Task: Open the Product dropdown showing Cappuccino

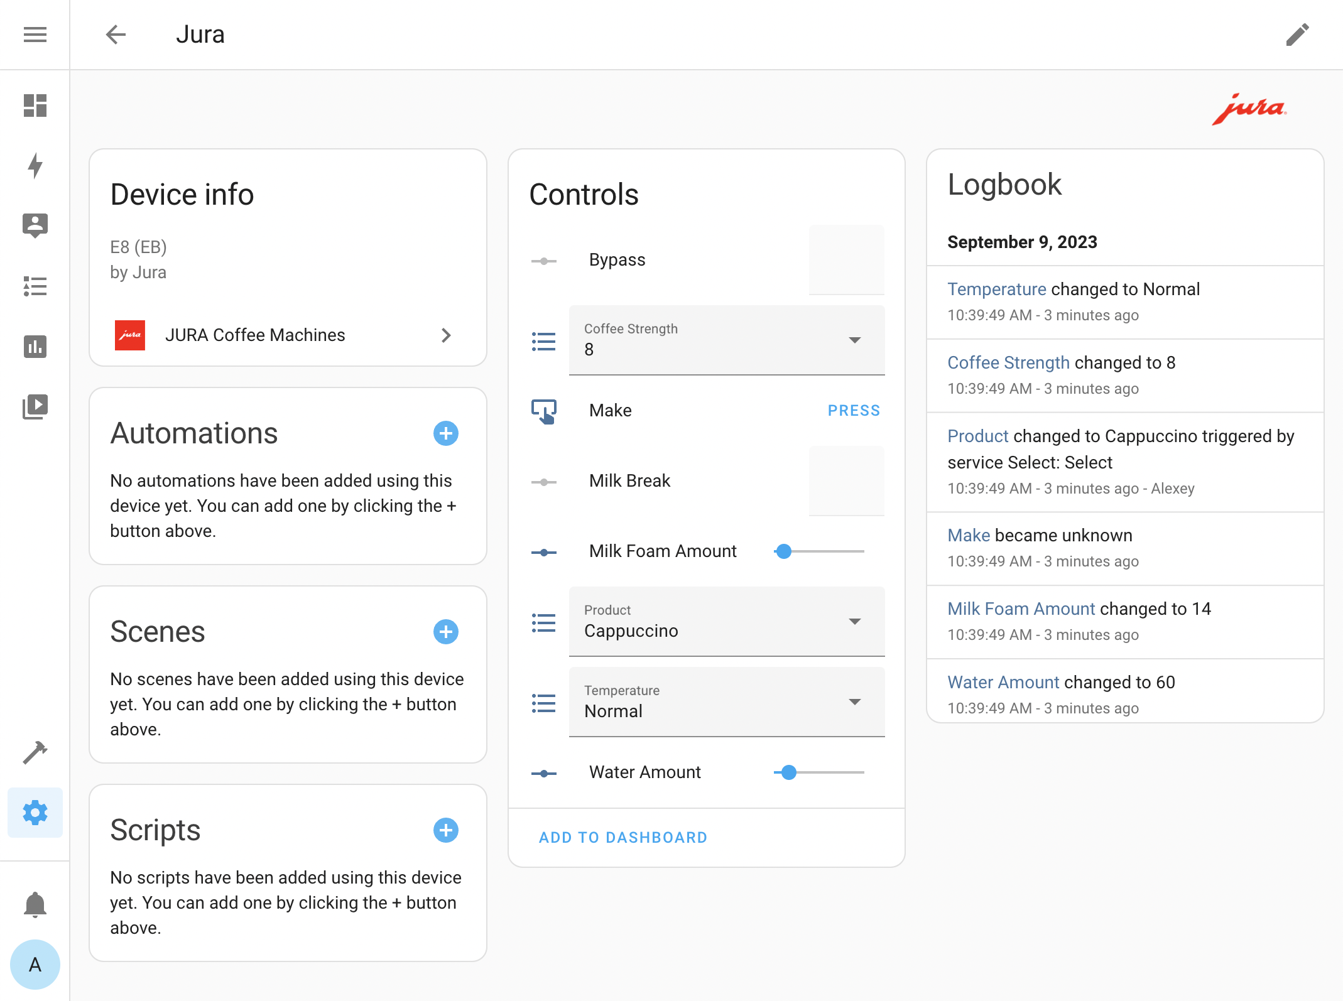Action: [726, 622]
